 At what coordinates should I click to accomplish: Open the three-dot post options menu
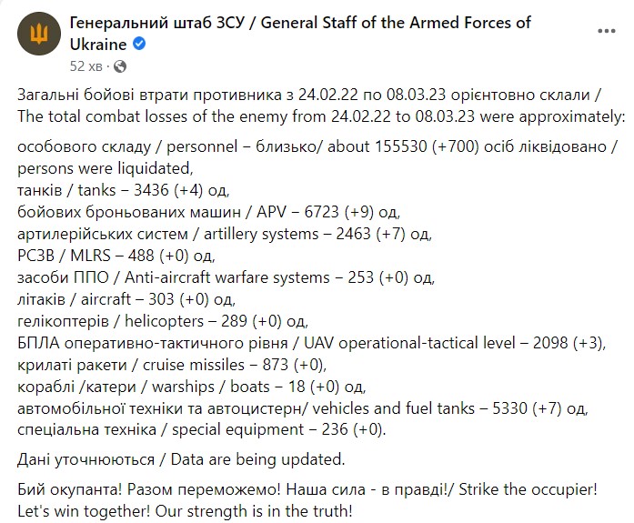pos(606,30)
